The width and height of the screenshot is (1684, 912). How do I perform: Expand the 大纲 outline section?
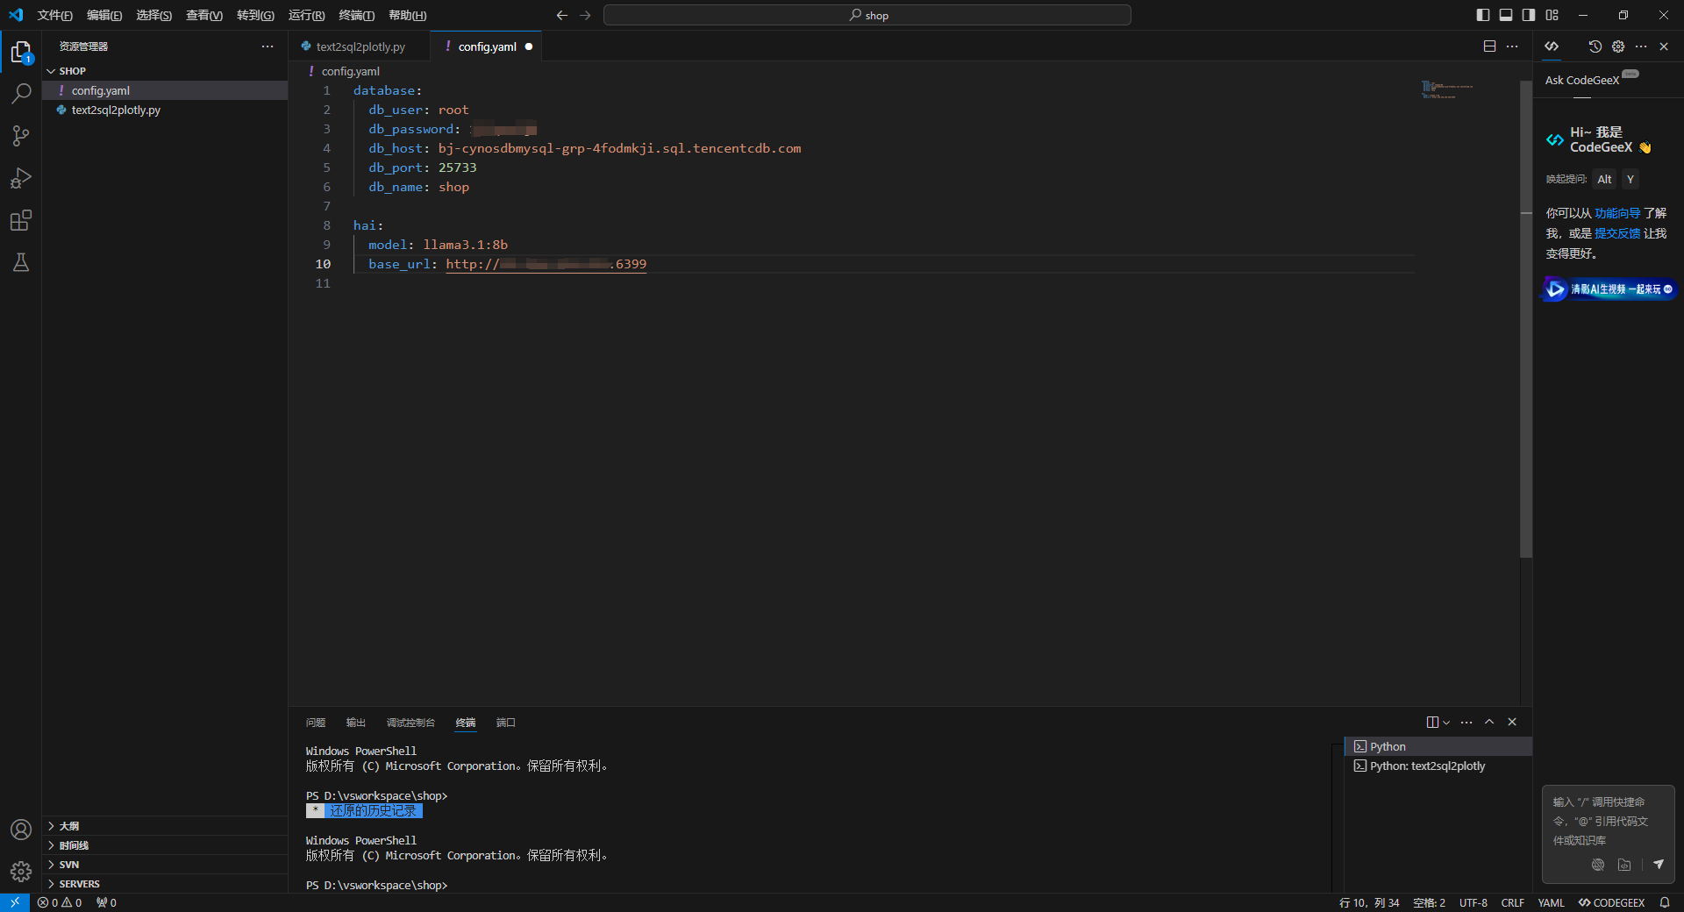click(165, 826)
